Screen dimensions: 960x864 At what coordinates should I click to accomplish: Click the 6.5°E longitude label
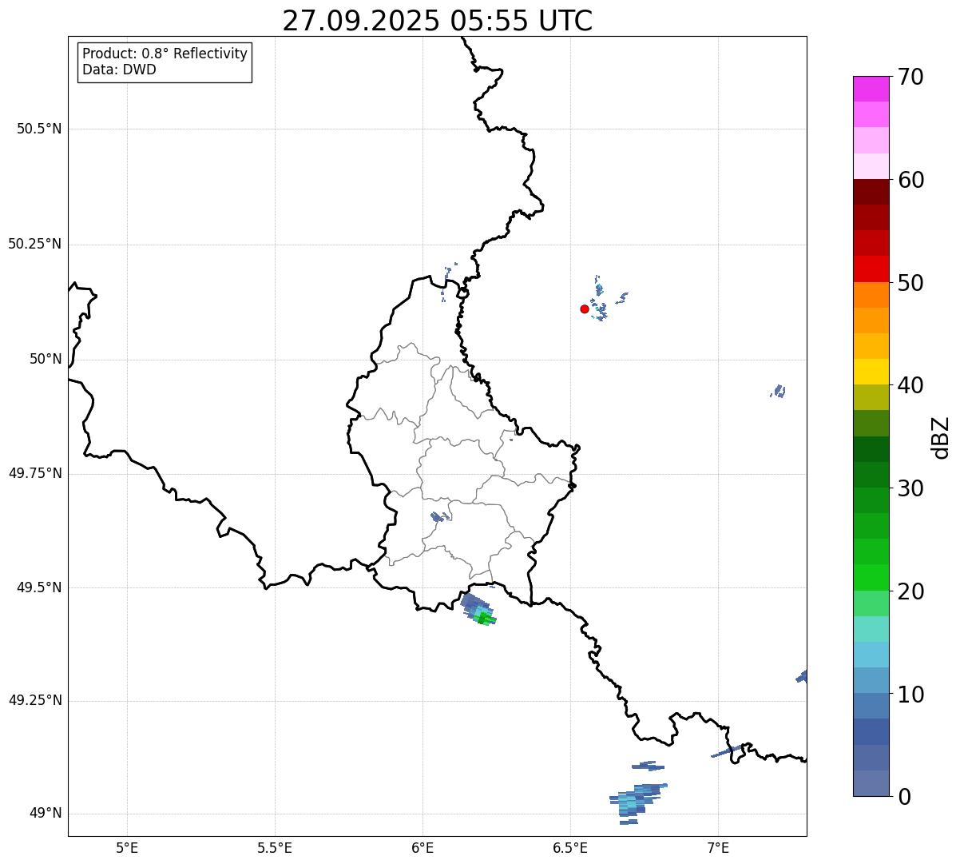[x=570, y=848]
